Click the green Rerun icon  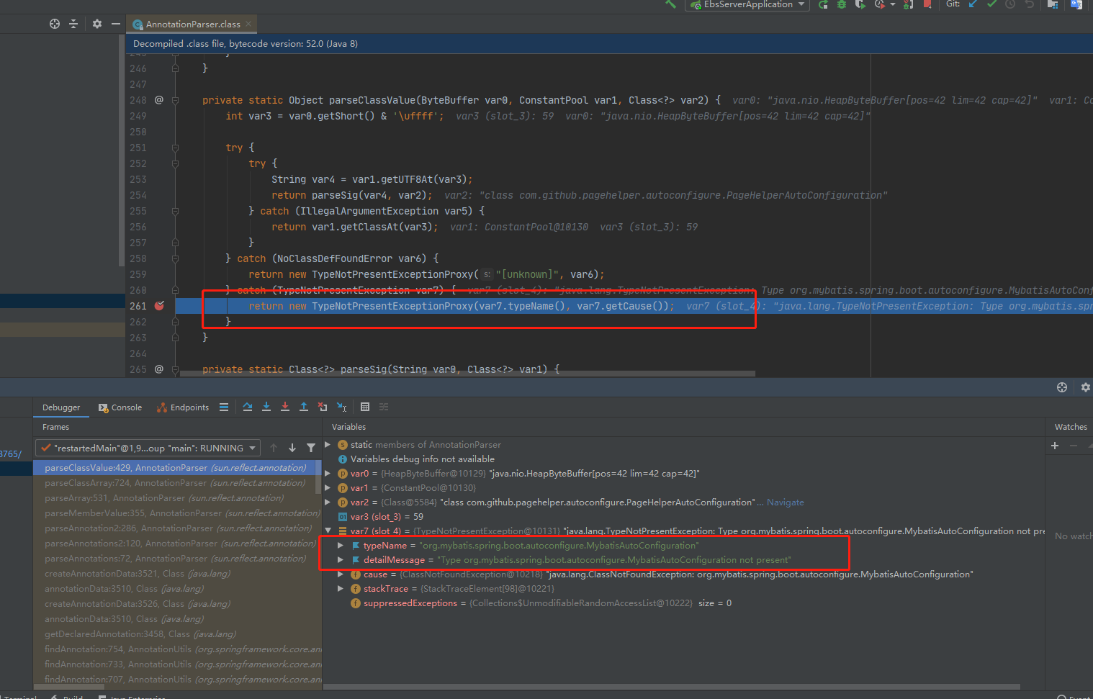(x=823, y=4)
